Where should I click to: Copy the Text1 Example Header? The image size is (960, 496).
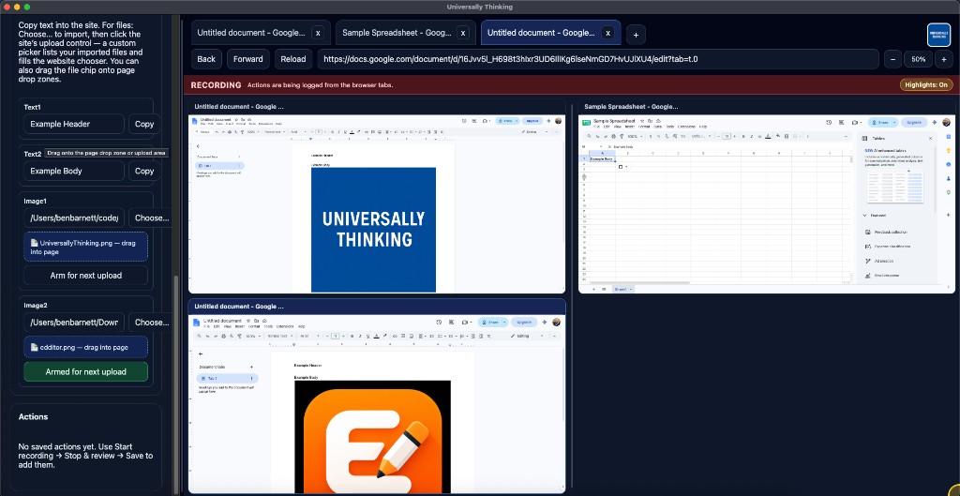pyautogui.click(x=144, y=124)
